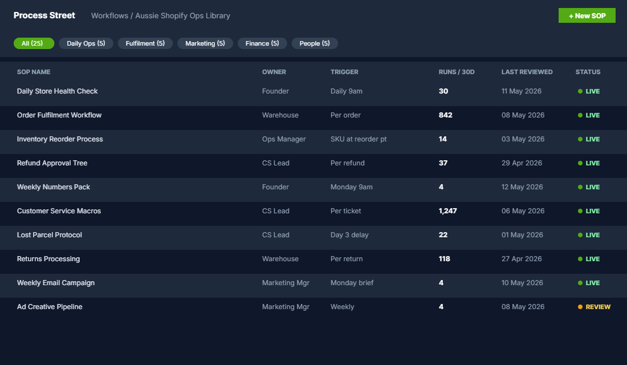
Task: Open Refund Approval Tree SOP
Action: click(52, 163)
